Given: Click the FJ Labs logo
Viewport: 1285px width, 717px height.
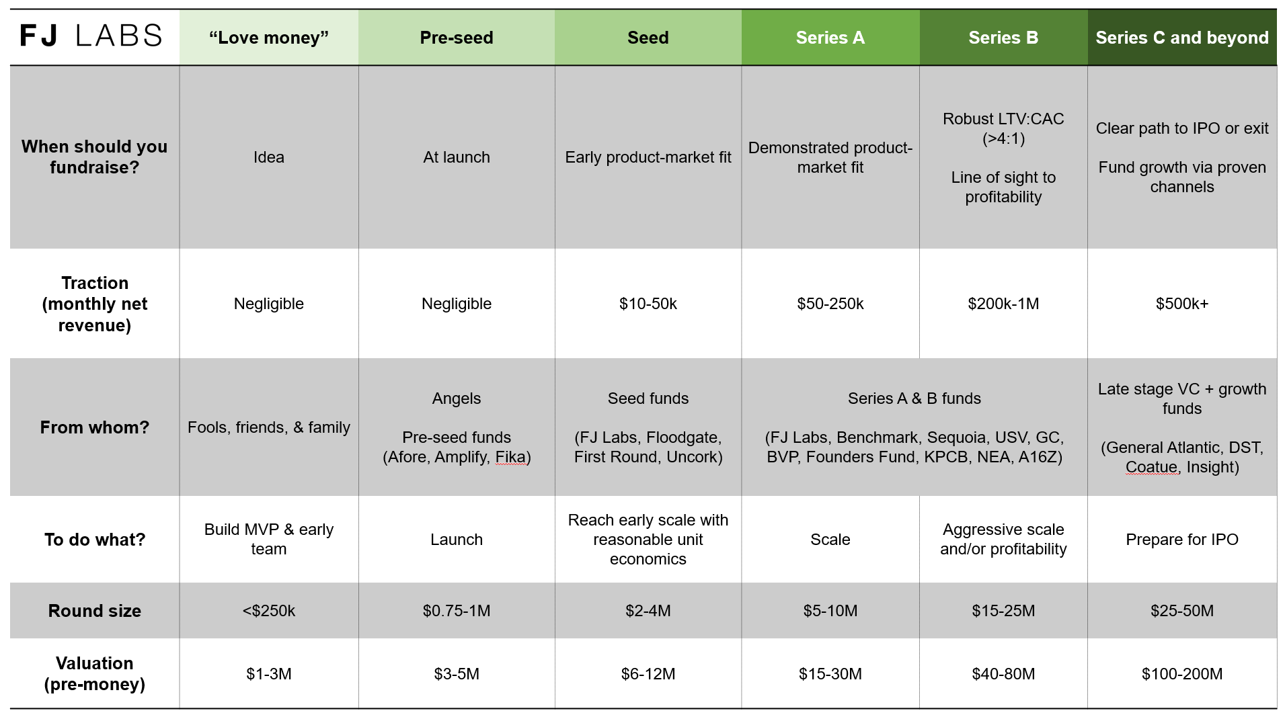Looking at the screenshot, I should 91,36.
